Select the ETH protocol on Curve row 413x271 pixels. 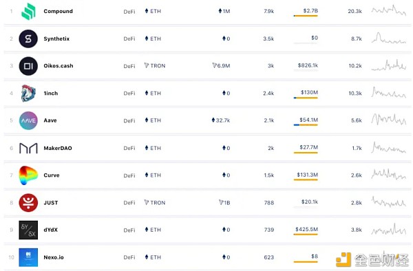pyautogui.click(x=153, y=175)
